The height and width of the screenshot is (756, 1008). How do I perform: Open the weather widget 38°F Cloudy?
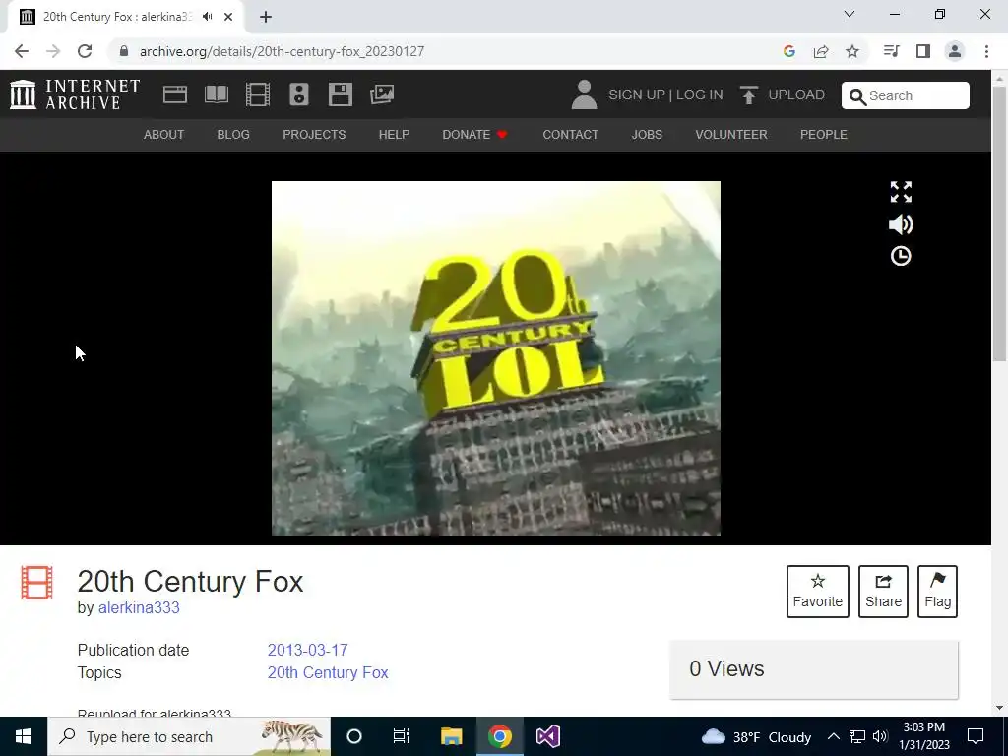(756, 736)
